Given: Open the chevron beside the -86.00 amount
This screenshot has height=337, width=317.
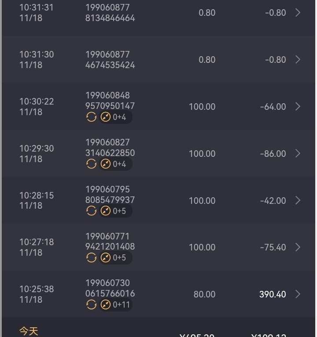Looking at the screenshot, I should point(298,153).
